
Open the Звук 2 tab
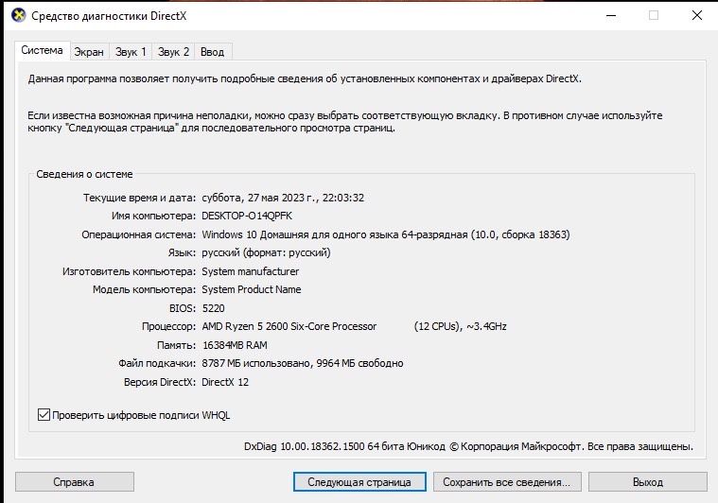coord(173,52)
